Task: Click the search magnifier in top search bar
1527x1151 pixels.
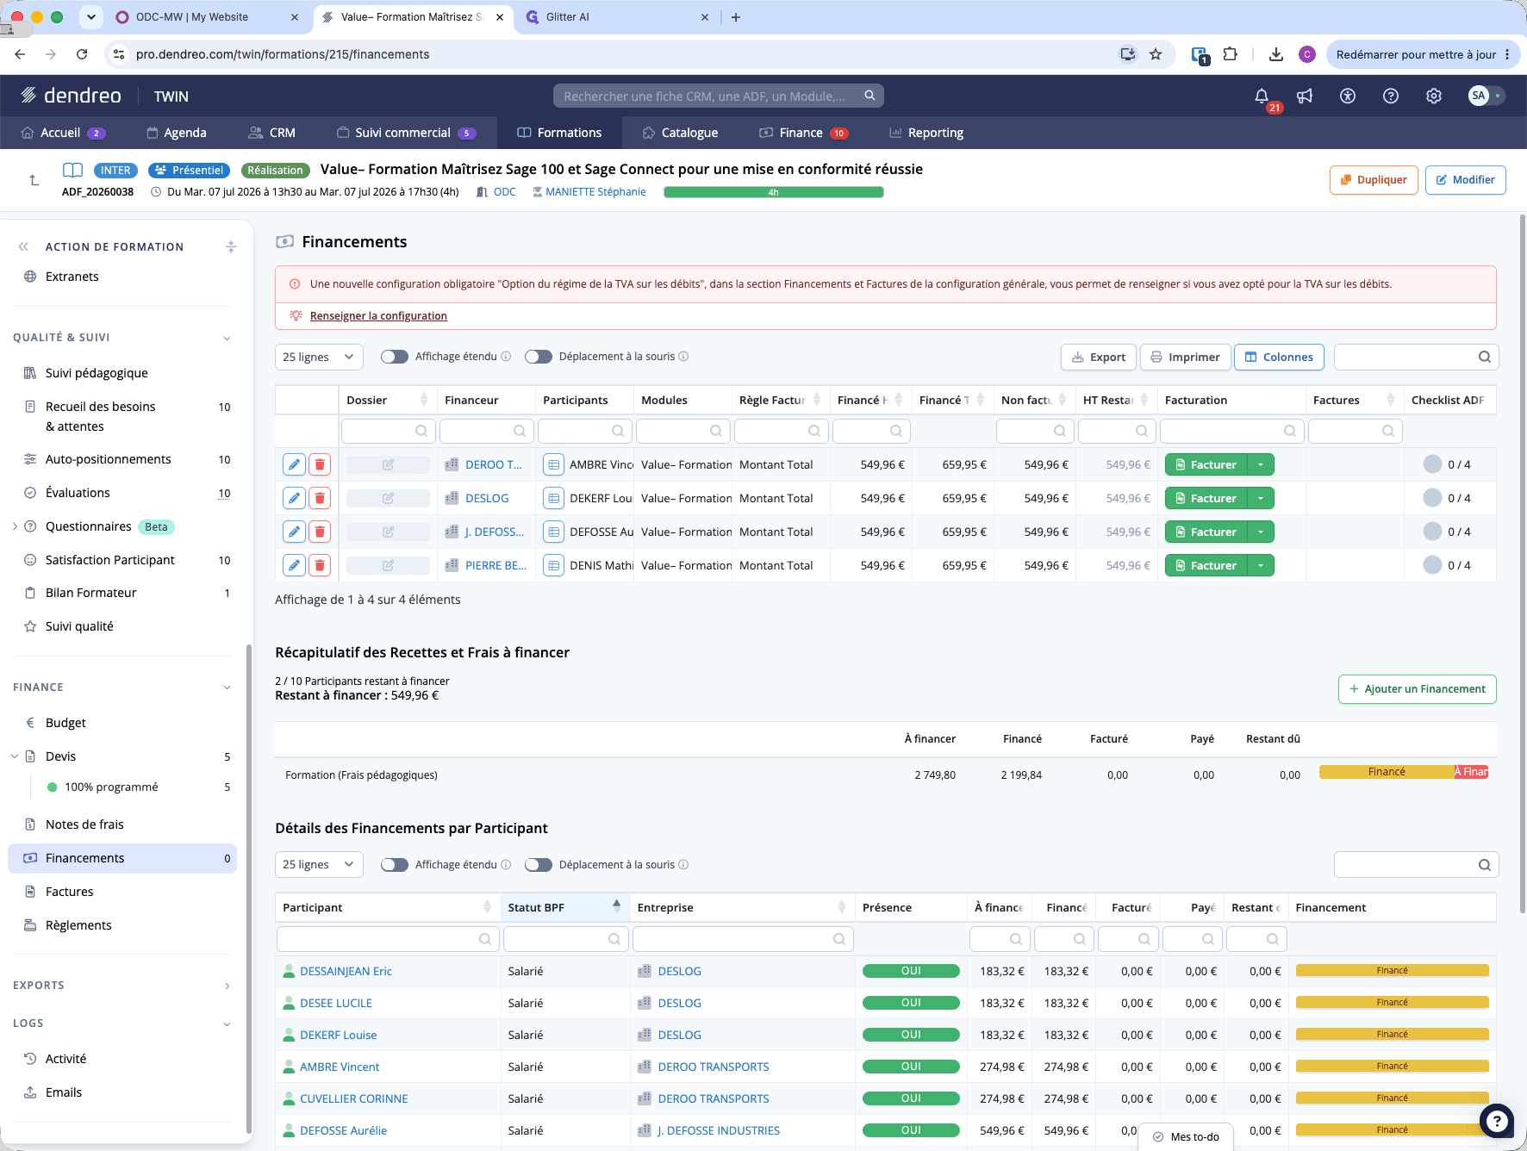Action: click(870, 96)
